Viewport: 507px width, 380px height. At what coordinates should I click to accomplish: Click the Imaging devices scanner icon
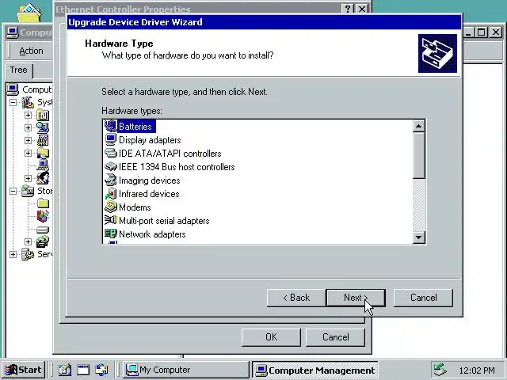tap(111, 180)
